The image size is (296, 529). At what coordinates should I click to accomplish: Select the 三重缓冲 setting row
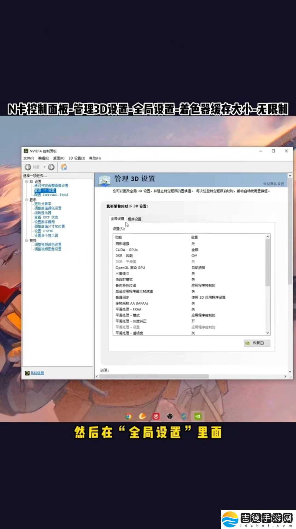(x=189, y=274)
